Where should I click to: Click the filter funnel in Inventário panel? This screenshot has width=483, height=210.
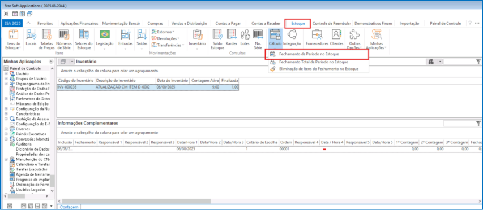click(478, 62)
